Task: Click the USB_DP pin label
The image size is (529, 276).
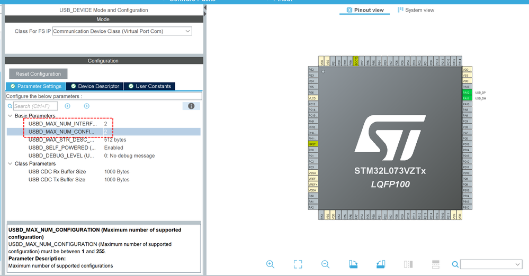Action: (x=480, y=93)
